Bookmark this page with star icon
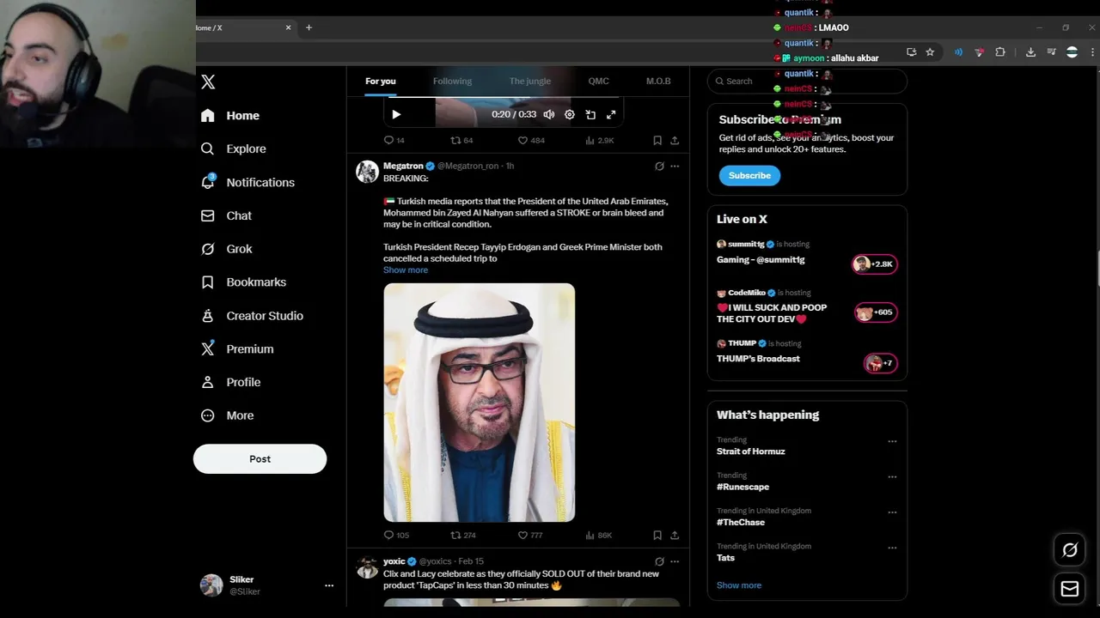Screen dimensions: 1100x618 point(930,52)
